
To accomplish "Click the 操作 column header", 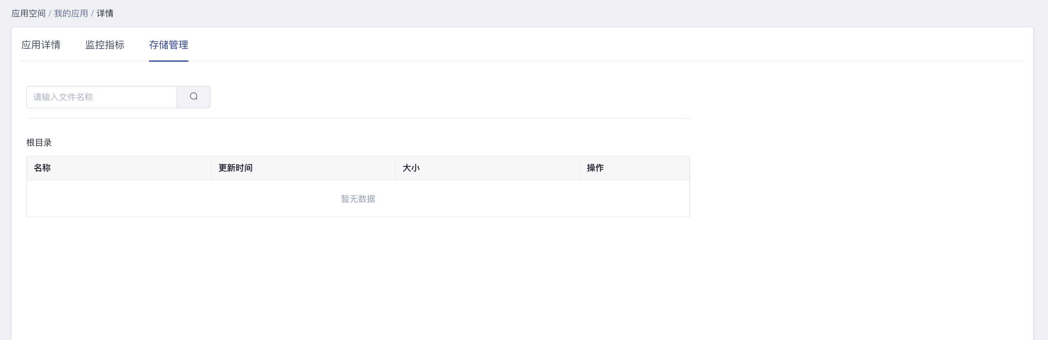I will tap(595, 168).
